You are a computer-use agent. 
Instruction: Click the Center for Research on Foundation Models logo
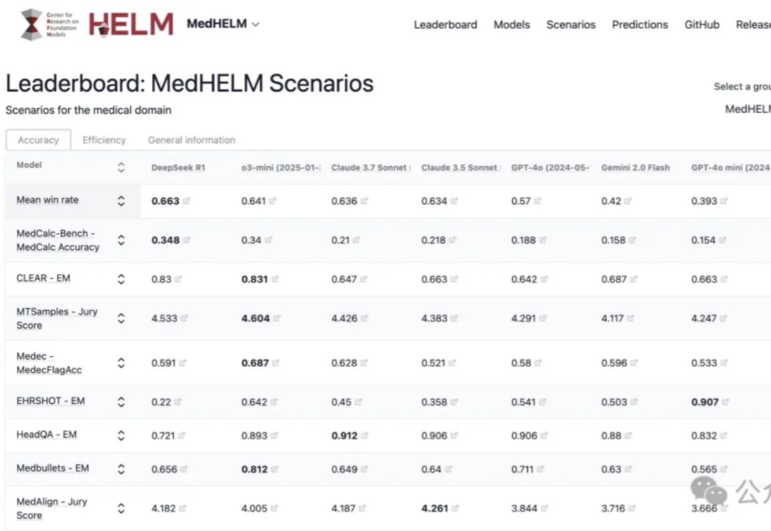tap(50, 24)
